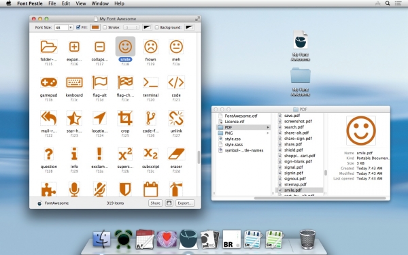Select the subscript glyph

(151, 154)
